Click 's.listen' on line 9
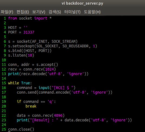145x132 pixels. point(17,55)
